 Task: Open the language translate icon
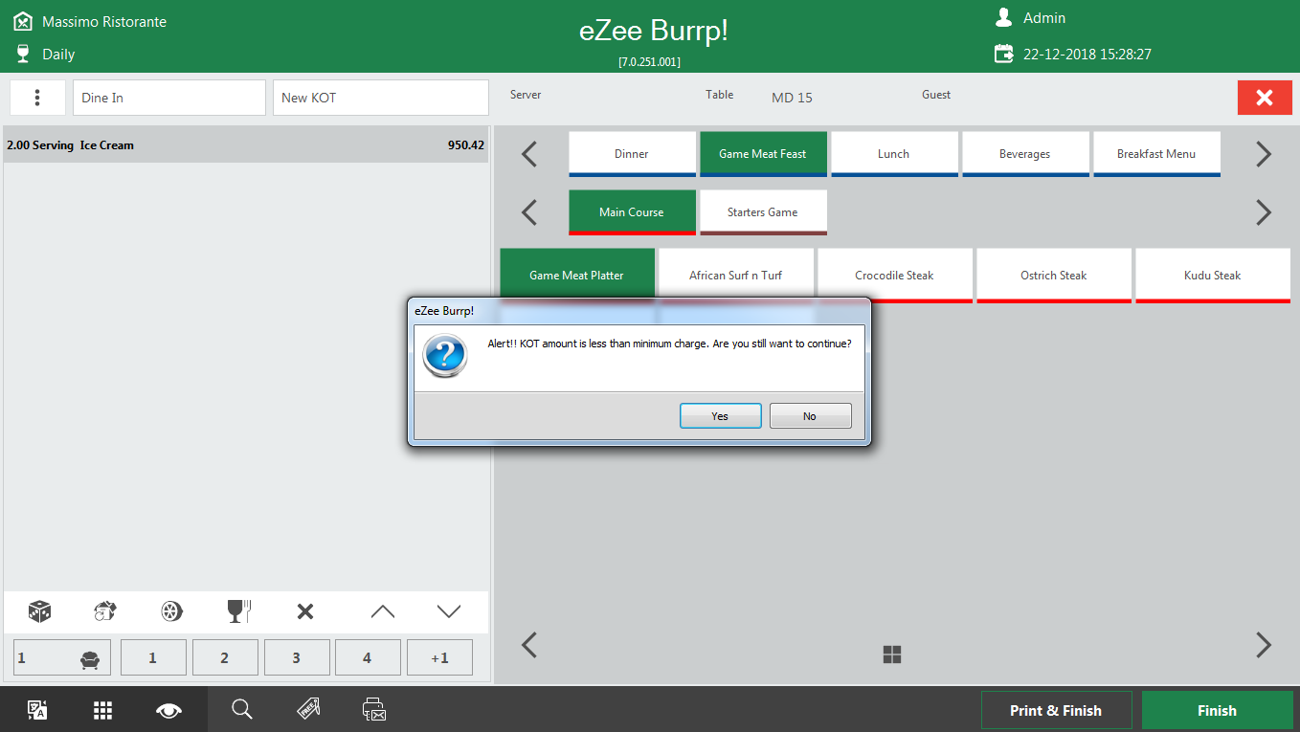(37, 710)
